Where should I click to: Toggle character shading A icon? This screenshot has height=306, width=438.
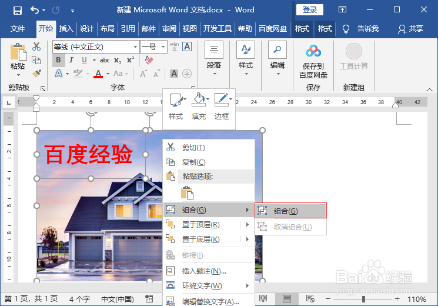[174, 74]
